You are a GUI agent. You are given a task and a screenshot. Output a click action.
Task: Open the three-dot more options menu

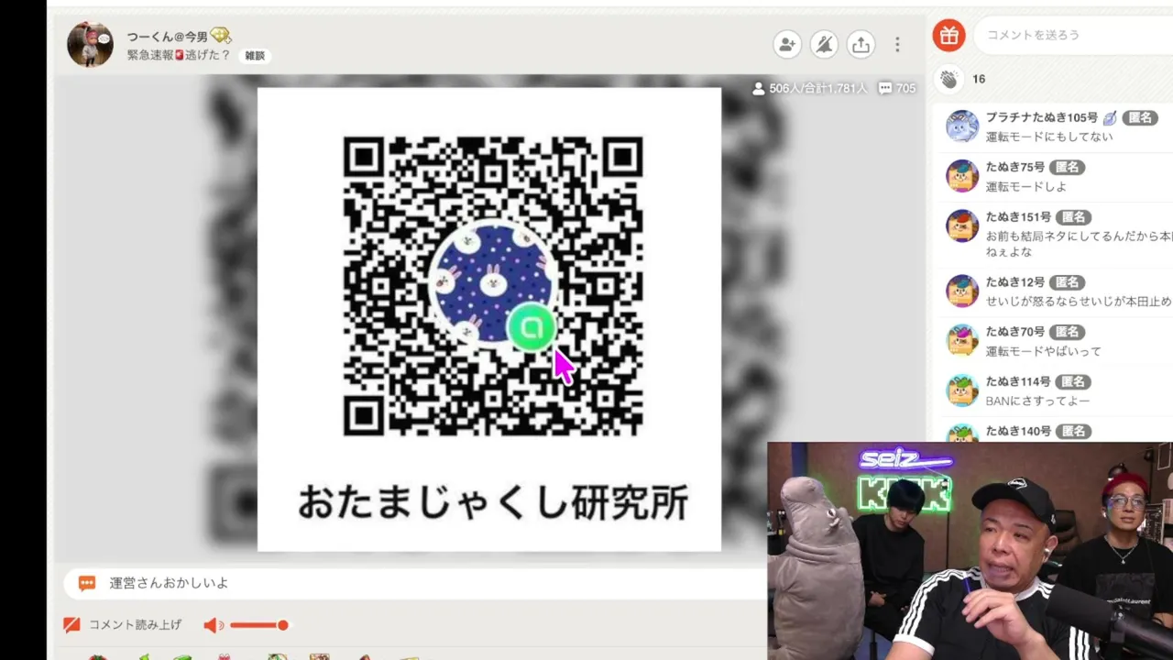coord(897,44)
